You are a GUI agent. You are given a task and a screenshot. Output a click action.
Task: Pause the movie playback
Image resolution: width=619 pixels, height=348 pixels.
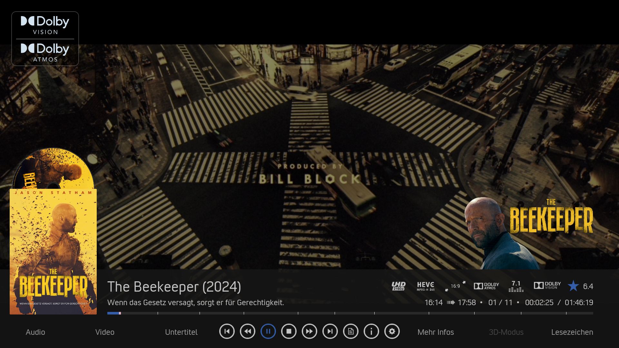pos(268,331)
